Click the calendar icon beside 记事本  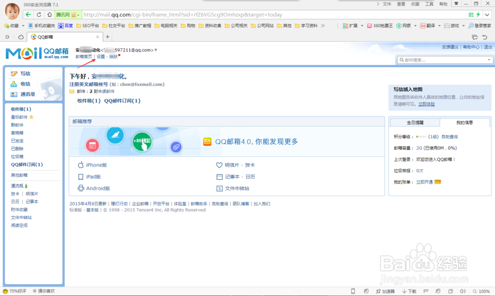point(219,177)
